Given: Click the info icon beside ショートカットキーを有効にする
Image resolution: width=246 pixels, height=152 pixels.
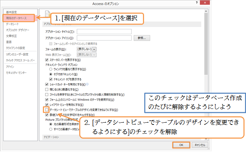Looking at the screenshot, I should pos(86,85).
